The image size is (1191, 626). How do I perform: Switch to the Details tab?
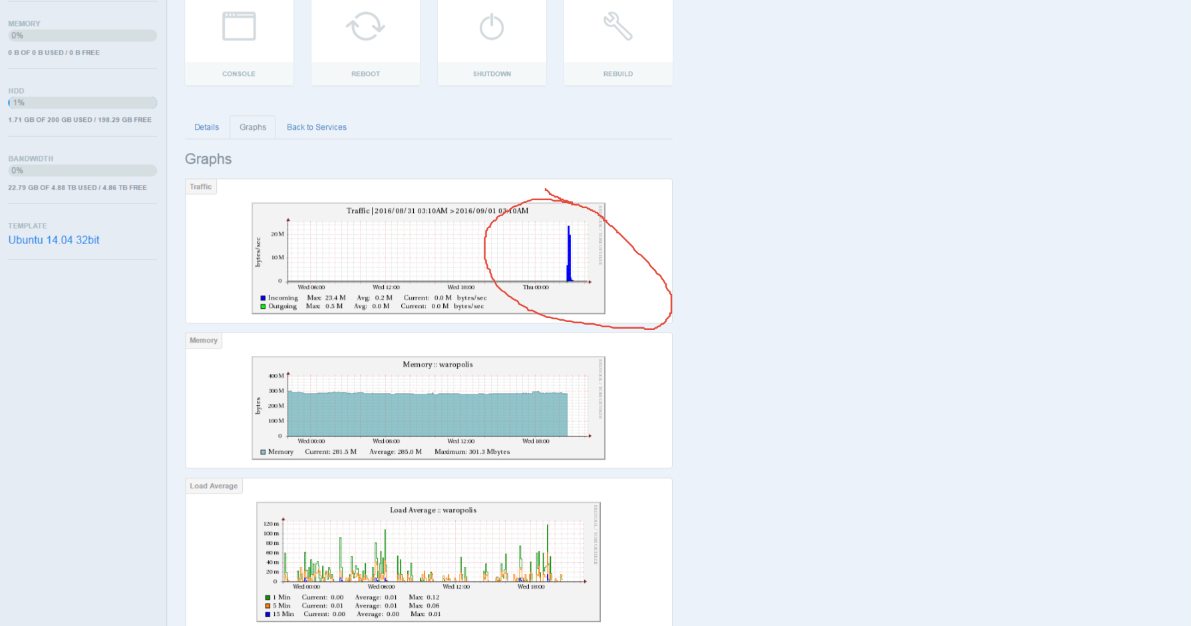click(206, 127)
